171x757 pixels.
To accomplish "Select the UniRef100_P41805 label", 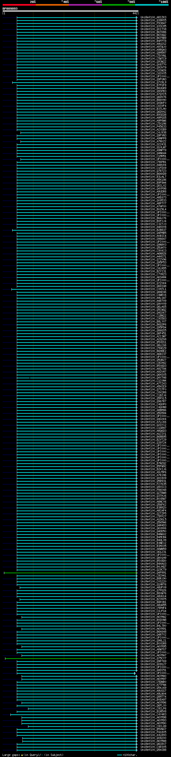I will click(153, 732).
